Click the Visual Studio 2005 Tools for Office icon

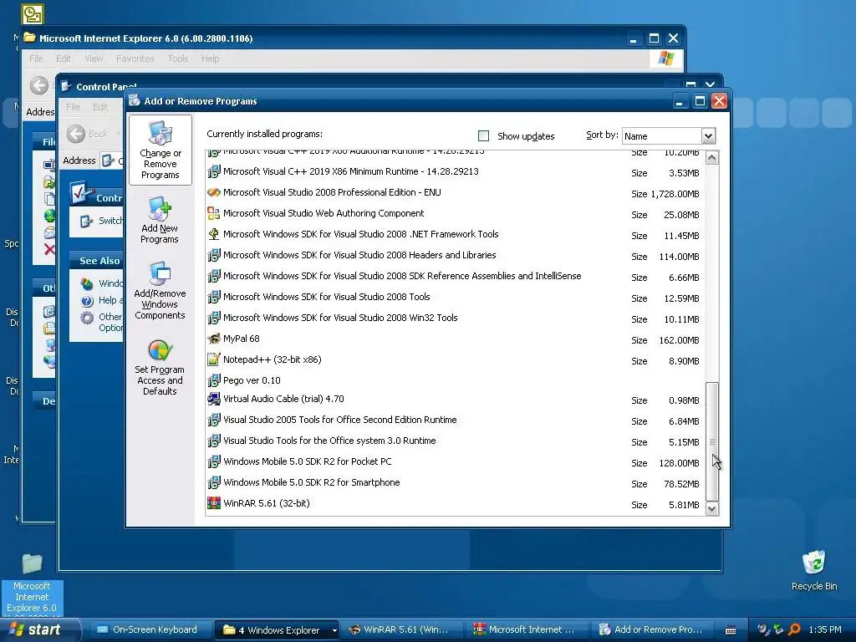pos(214,420)
